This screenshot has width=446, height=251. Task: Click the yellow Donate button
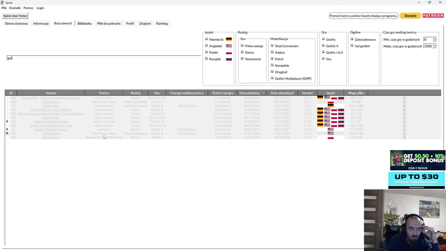410,16
